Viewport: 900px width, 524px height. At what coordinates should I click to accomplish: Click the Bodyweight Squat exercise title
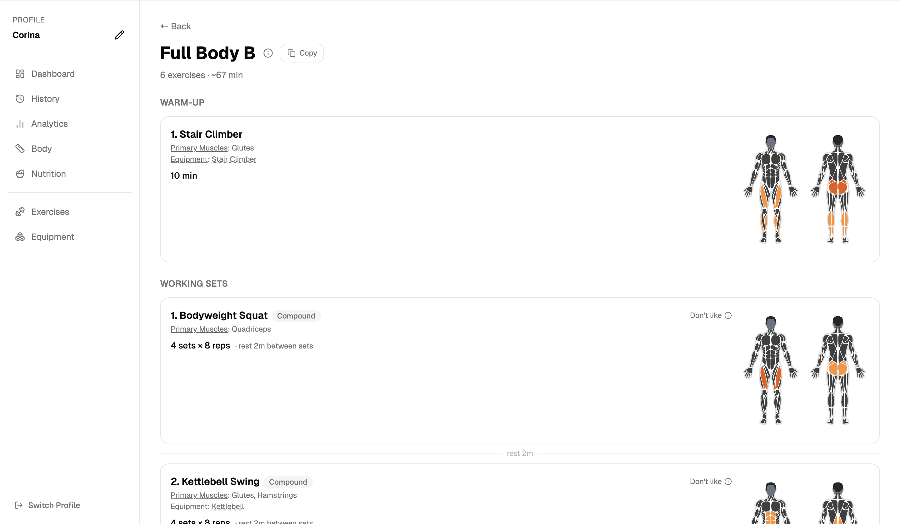[x=219, y=315]
